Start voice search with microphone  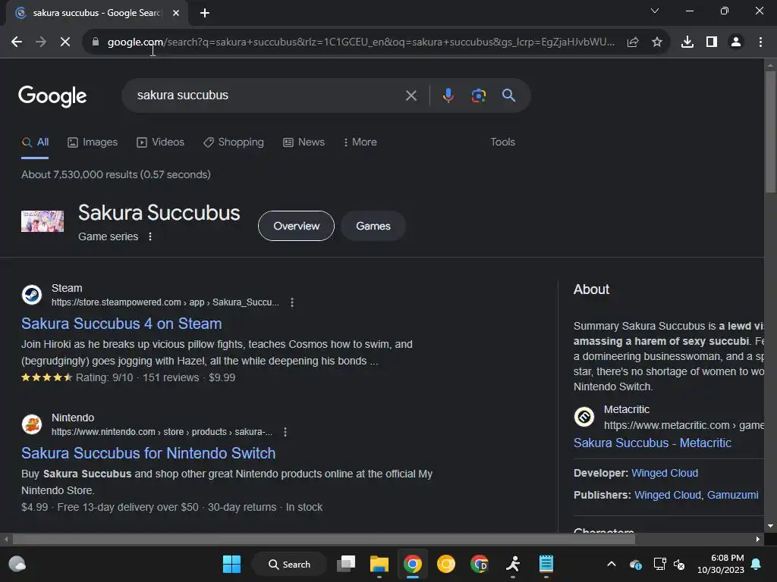coord(448,95)
